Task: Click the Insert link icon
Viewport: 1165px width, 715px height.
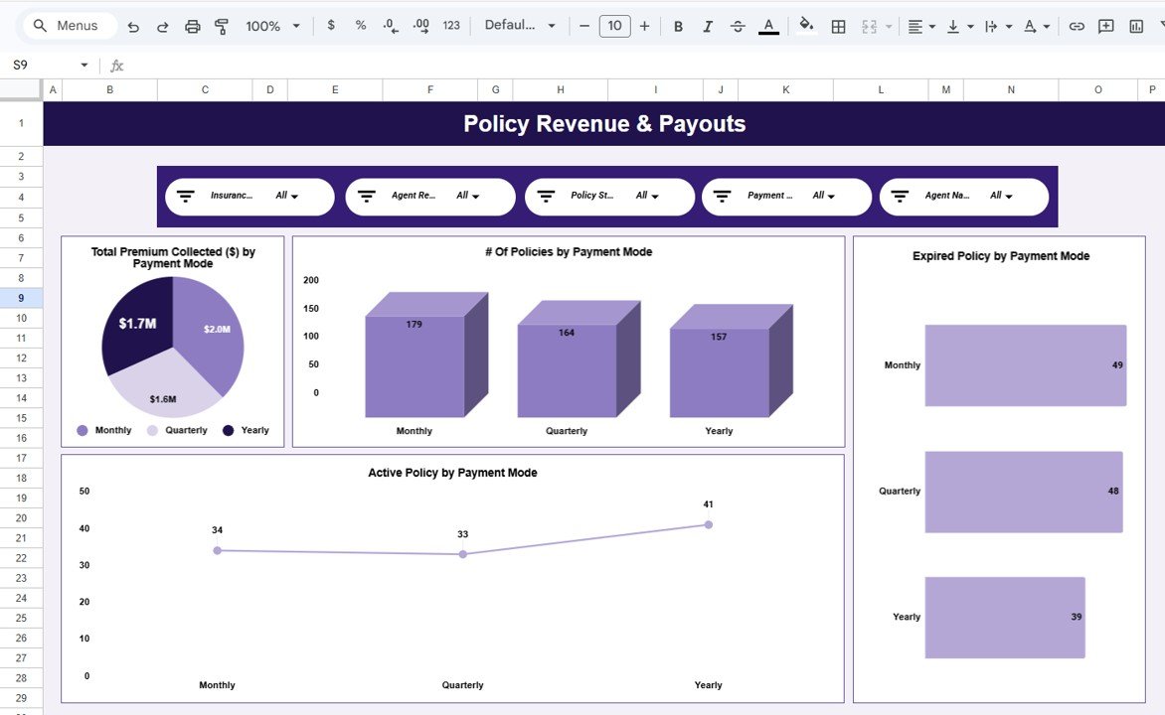Action: [x=1077, y=26]
